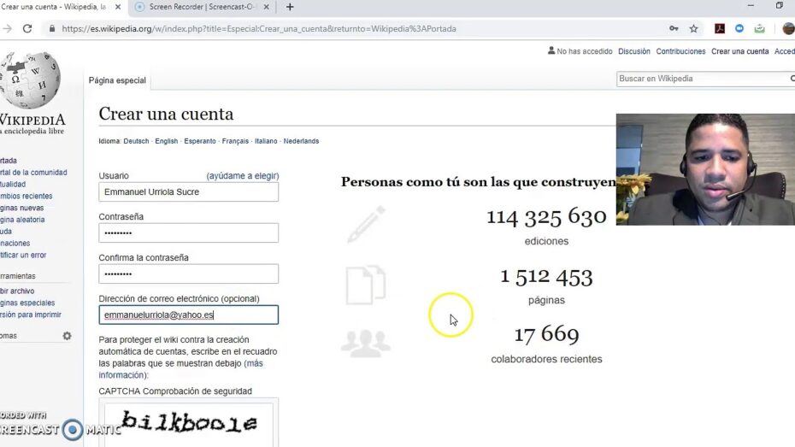Click the pages document icon
795x447 pixels.
[366, 285]
